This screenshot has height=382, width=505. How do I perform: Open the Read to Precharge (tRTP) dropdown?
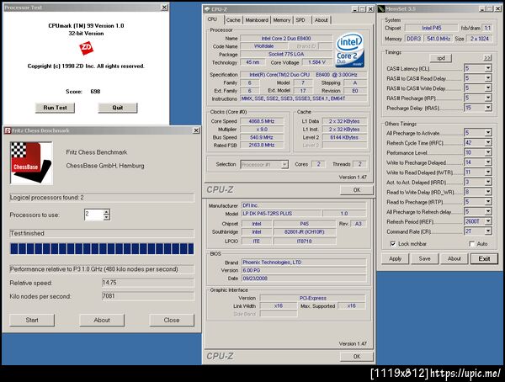(x=488, y=202)
